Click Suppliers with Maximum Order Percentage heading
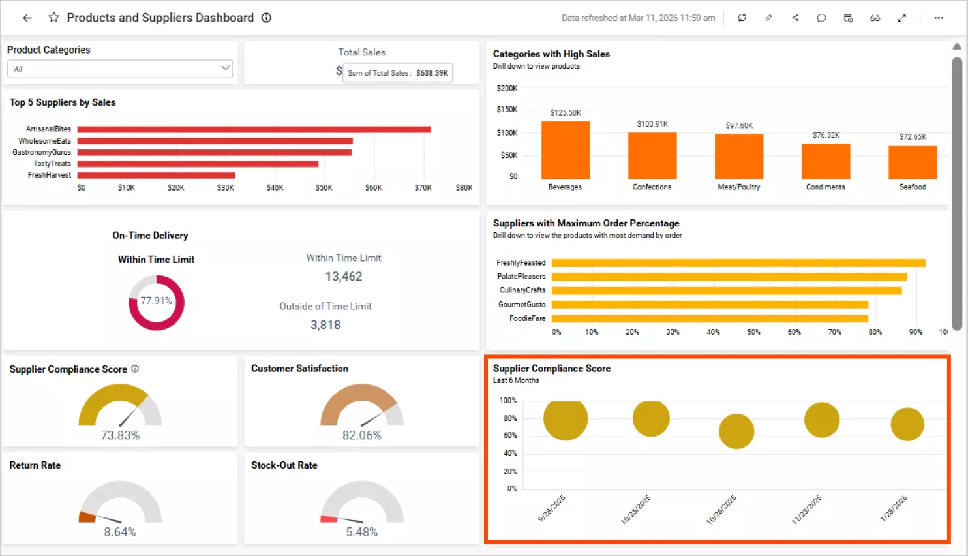The width and height of the screenshot is (968, 556). 586,223
